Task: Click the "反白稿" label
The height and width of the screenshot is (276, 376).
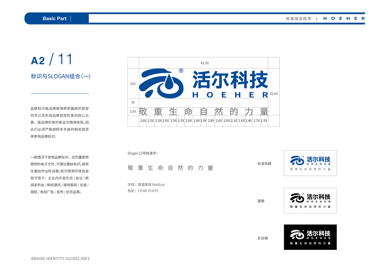Action: [x=263, y=238]
